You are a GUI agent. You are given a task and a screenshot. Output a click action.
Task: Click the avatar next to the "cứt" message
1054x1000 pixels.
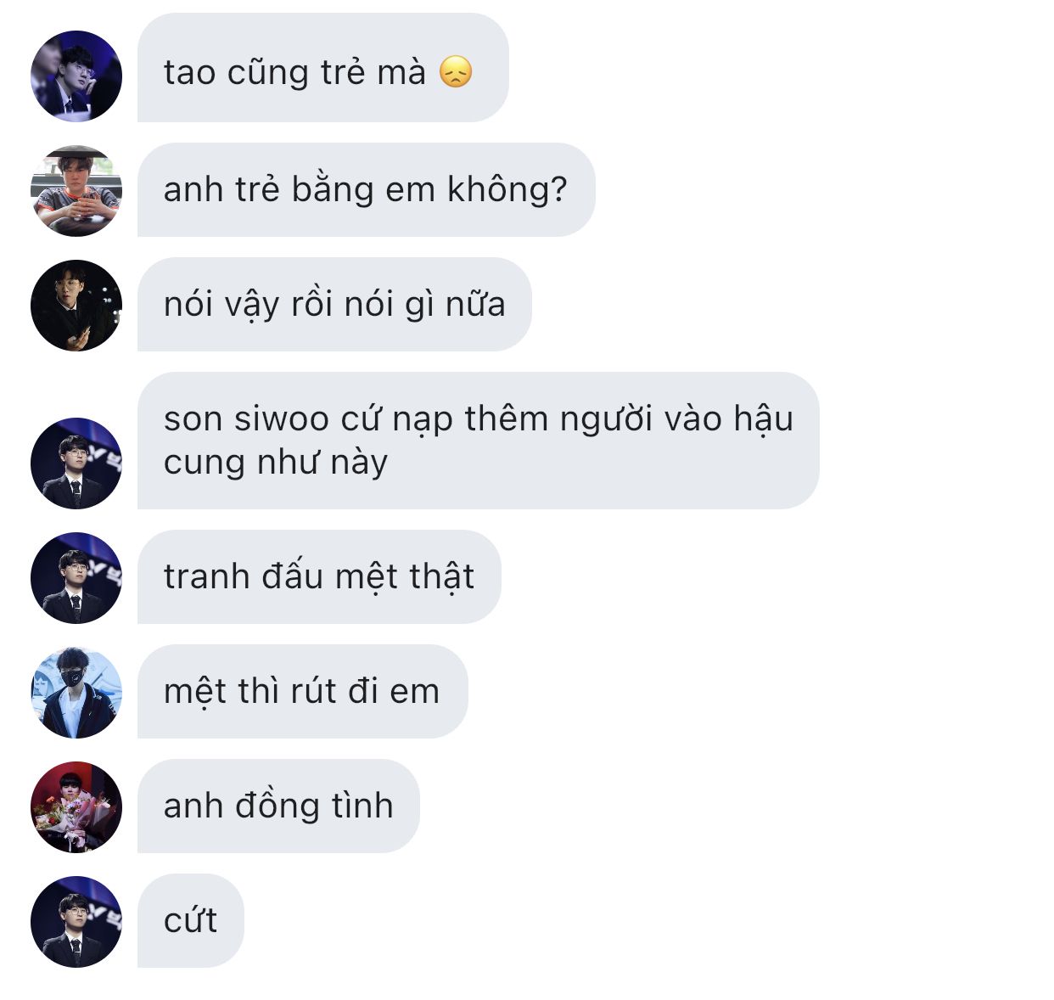(76, 921)
